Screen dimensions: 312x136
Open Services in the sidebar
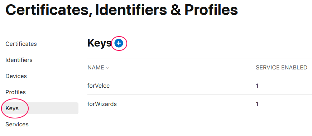click(17, 125)
